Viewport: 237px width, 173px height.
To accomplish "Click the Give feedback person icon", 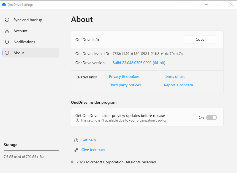I will point(76,150).
